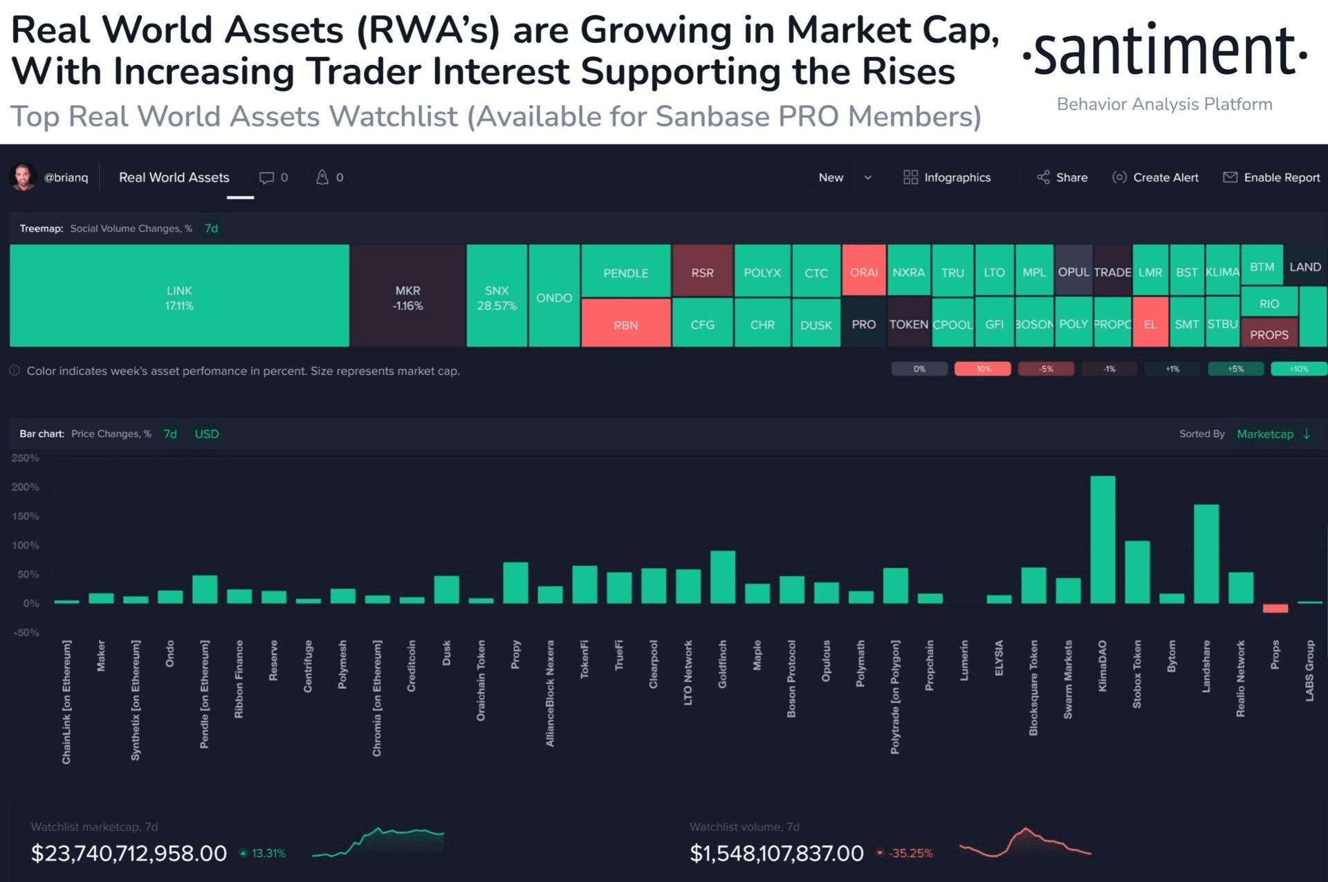
Task: Select the RSR treemap tile
Action: [702, 270]
